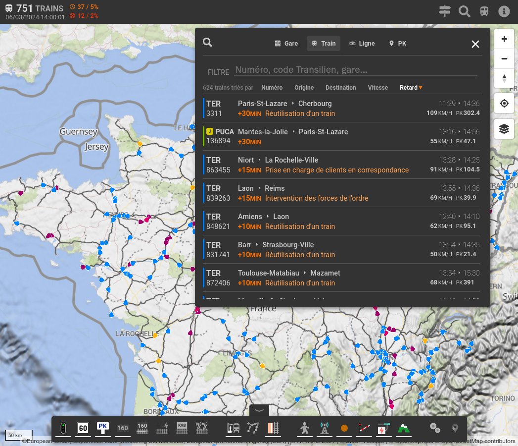Open the map layers stack button
518x446 pixels.
tap(504, 129)
